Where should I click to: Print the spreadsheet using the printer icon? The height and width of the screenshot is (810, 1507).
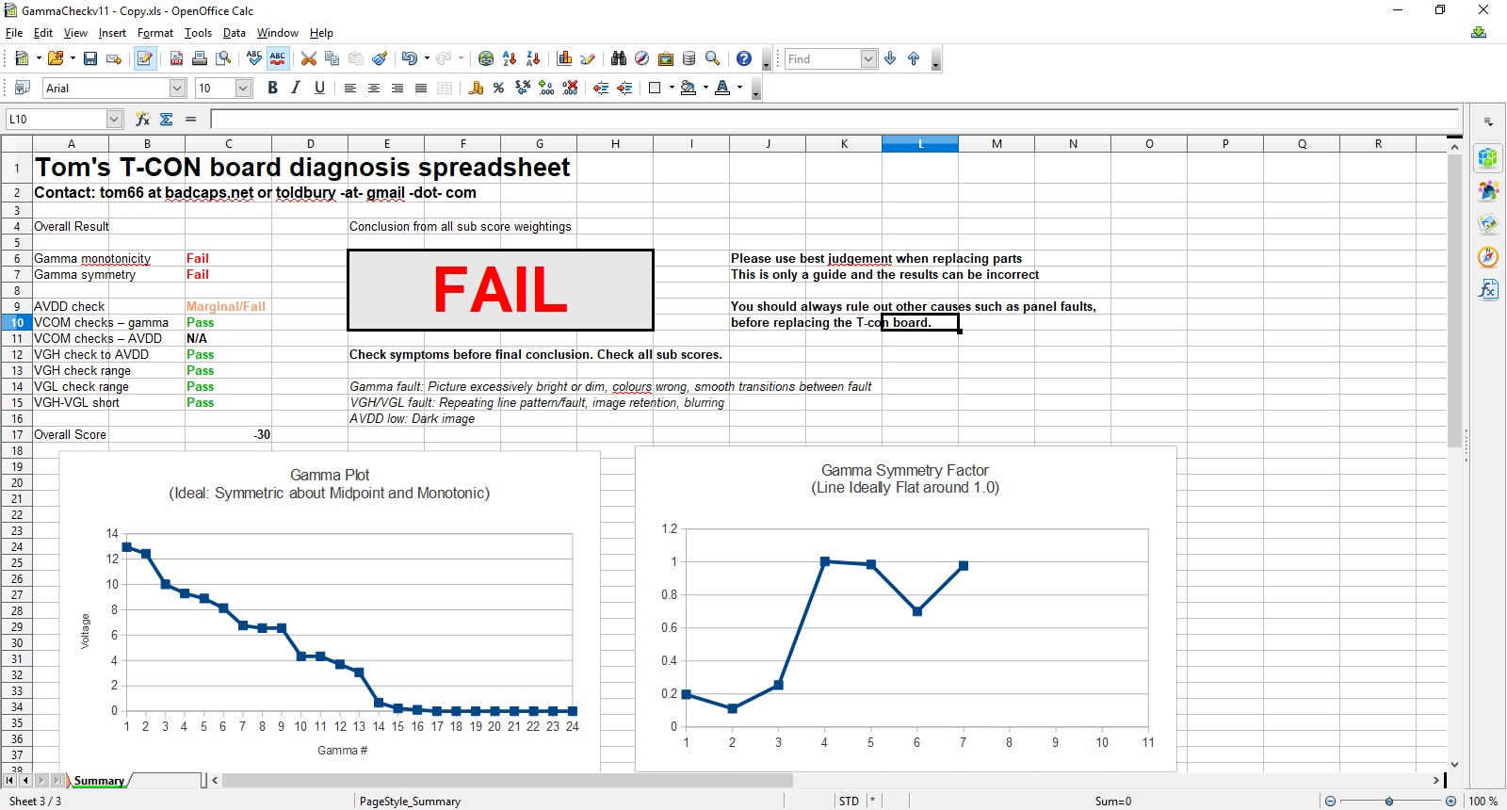click(x=200, y=58)
